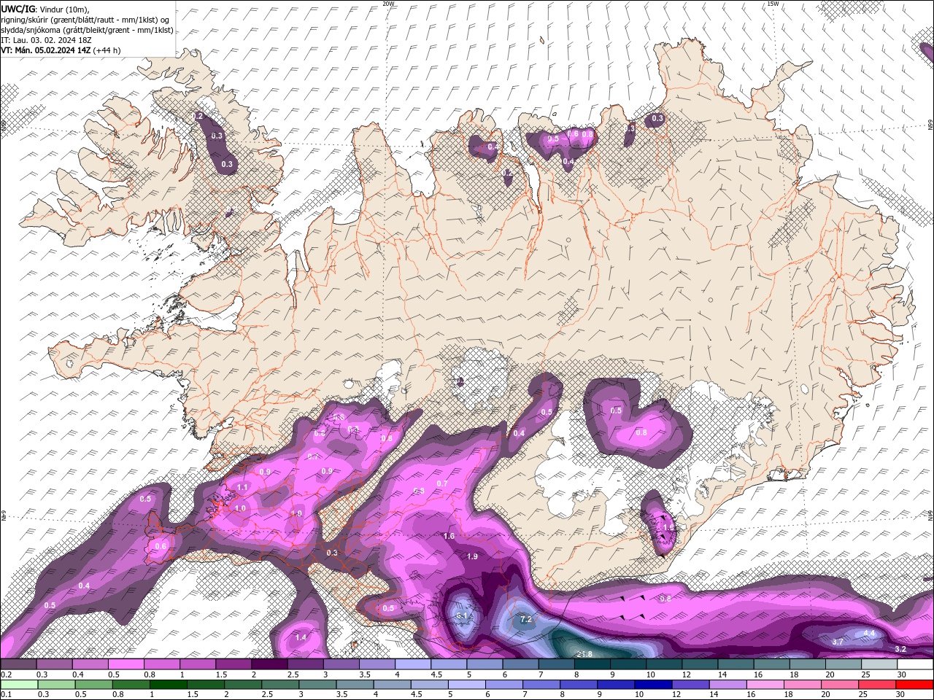Image resolution: width=934 pixels, height=700 pixels.
Task: Click the 'UWC/IG: Vindur (10m),' title line
Action: pyautogui.click(x=45, y=9)
